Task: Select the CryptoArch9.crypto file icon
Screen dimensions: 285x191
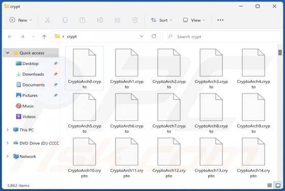Action: point(253,107)
